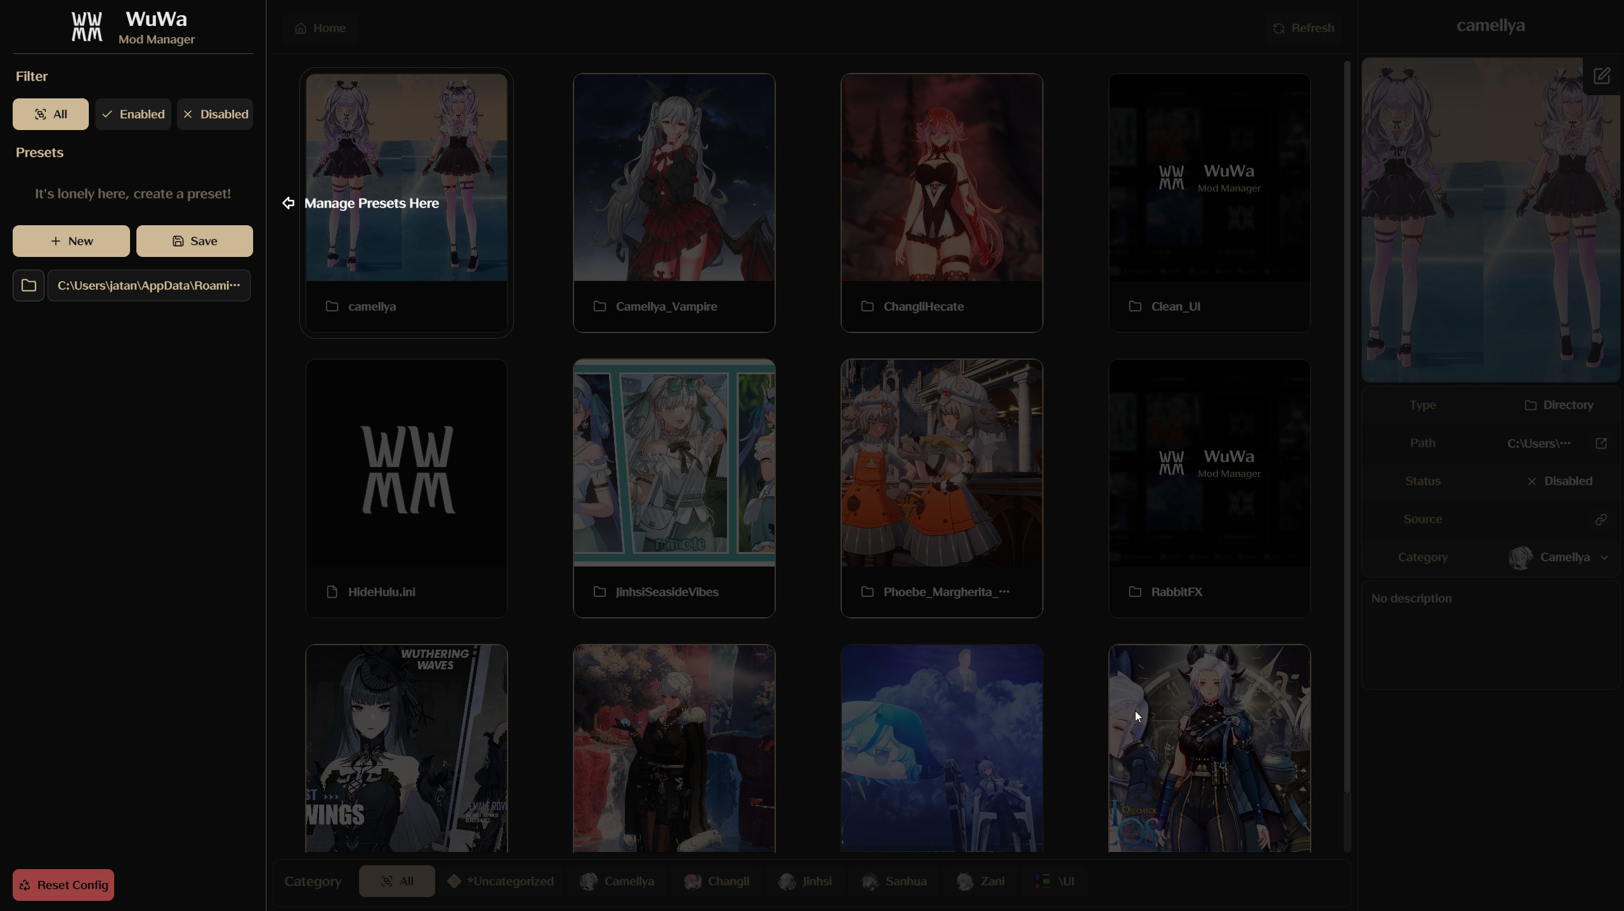The width and height of the screenshot is (1624, 911).
Task: Click the Home icon in the top bar
Action: 300,28
